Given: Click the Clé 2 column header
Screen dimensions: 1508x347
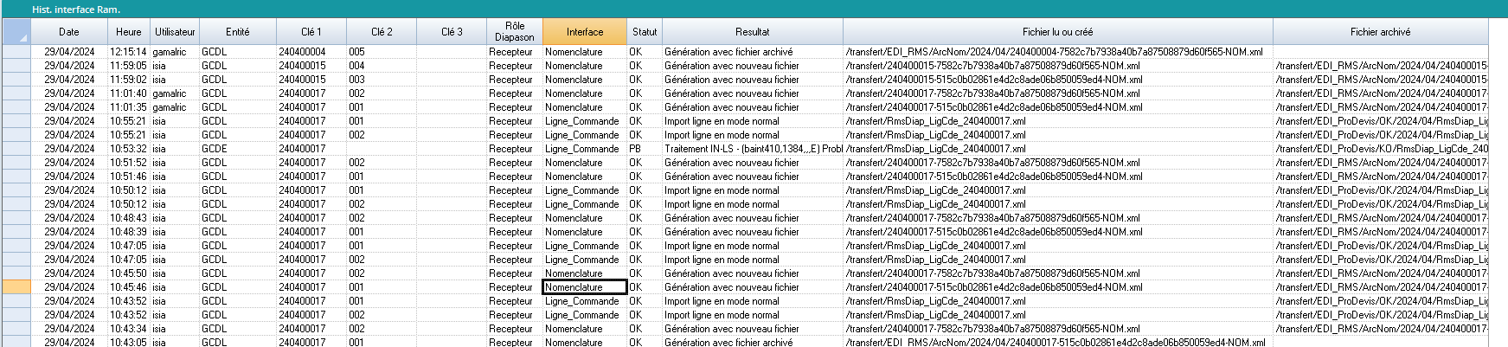Looking at the screenshot, I should point(382,32).
